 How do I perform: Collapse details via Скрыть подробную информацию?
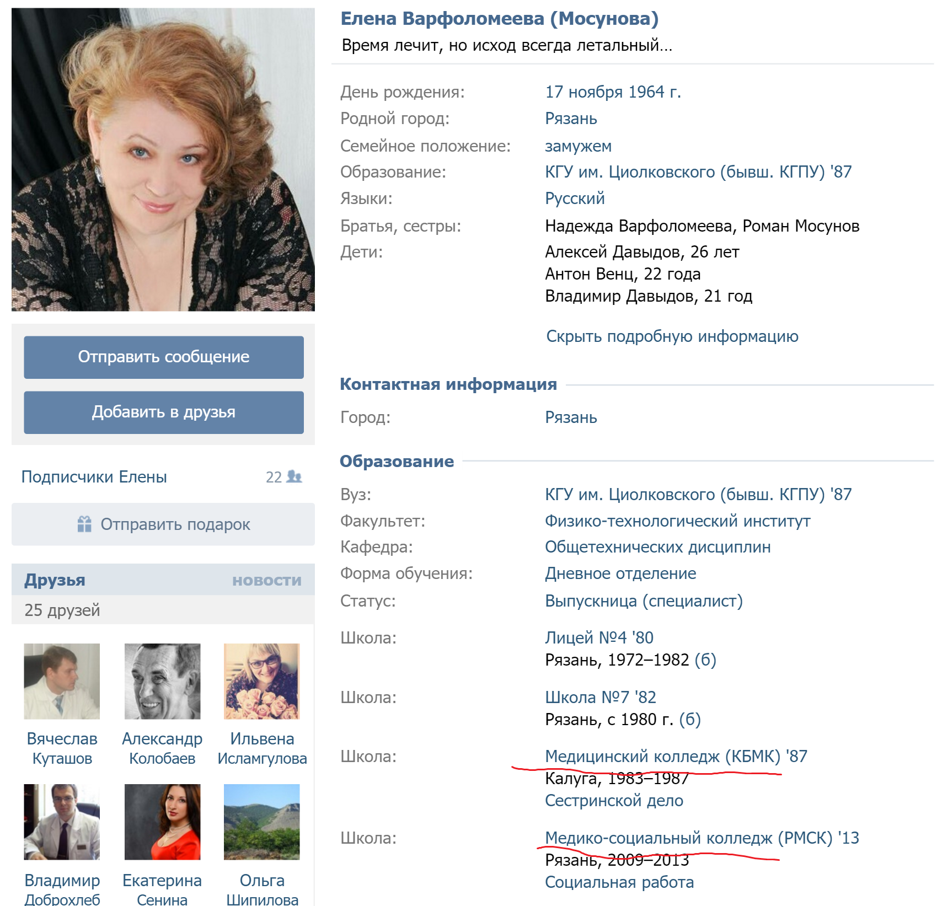point(672,336)
